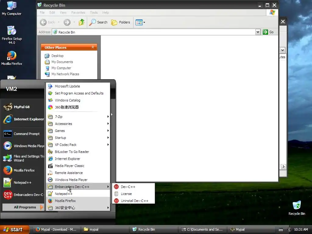Open Windows Catalog entry

(x=78, y=100)
